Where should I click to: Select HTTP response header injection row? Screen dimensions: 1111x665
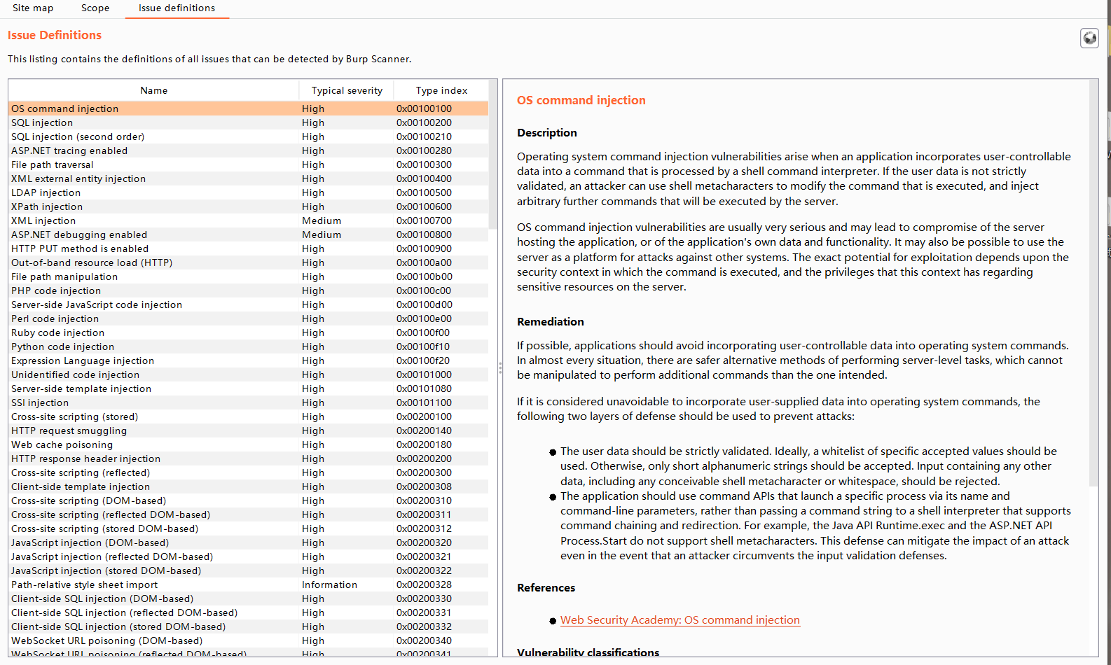(x=248, y=458)
